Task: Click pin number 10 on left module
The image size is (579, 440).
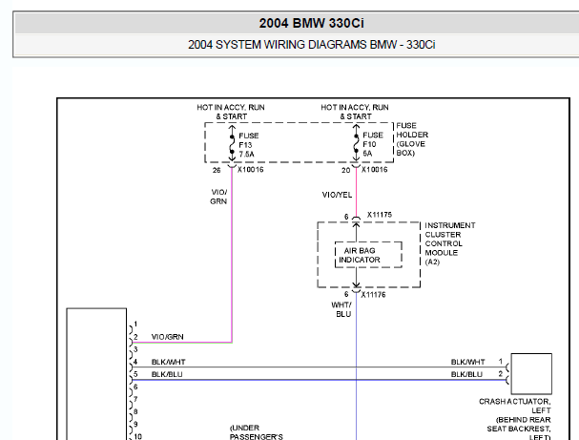Action: pos(137,436)
